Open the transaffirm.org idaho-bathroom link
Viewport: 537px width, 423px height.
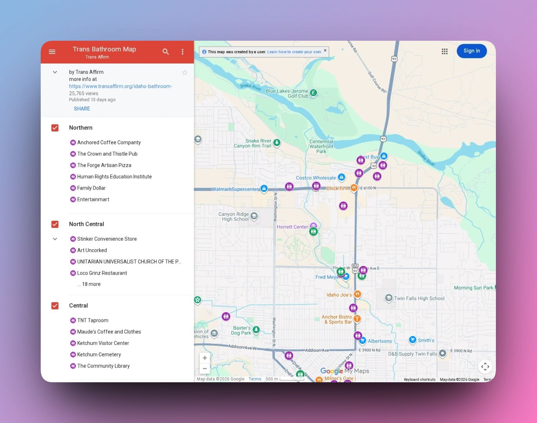121,86
